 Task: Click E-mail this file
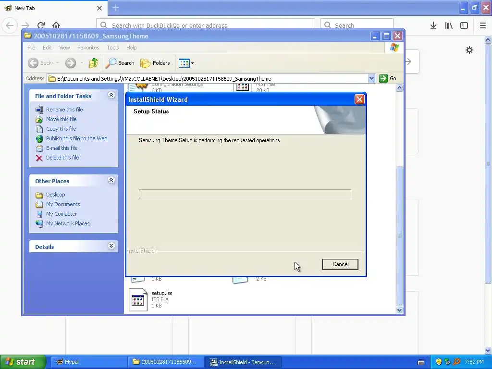(62, 148)
